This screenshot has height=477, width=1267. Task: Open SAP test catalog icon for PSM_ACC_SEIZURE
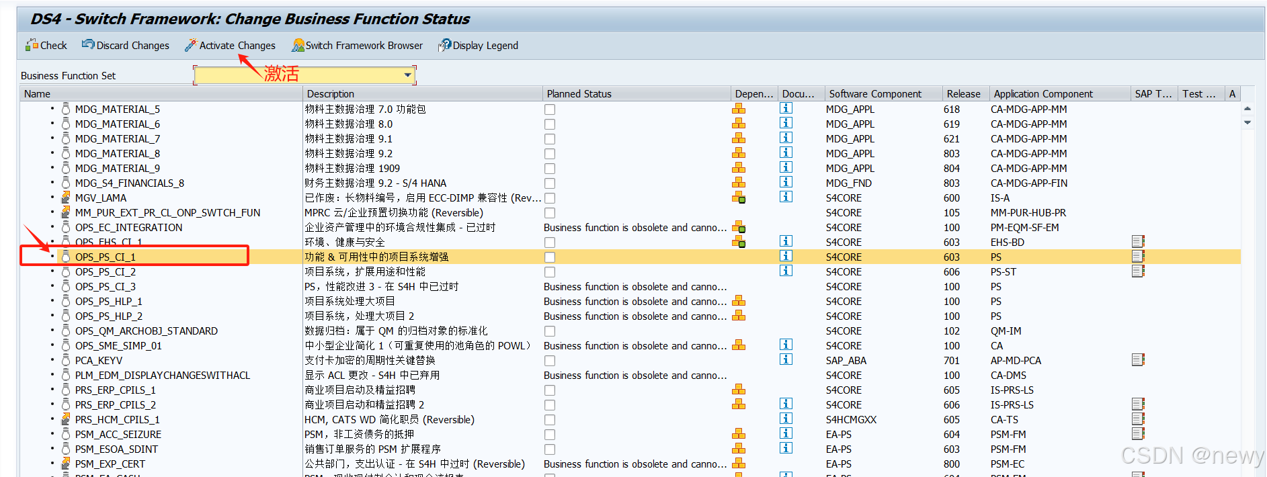pos(1138,434)
